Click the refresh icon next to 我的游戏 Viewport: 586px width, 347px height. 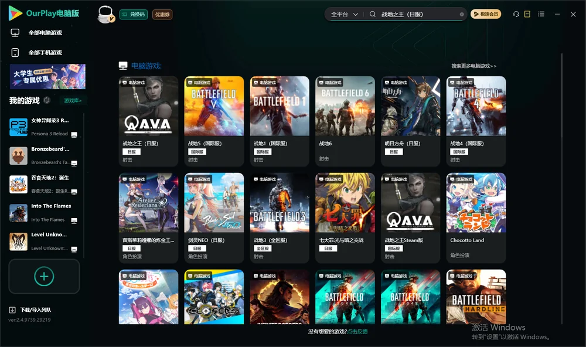click(x=47, y=100)
